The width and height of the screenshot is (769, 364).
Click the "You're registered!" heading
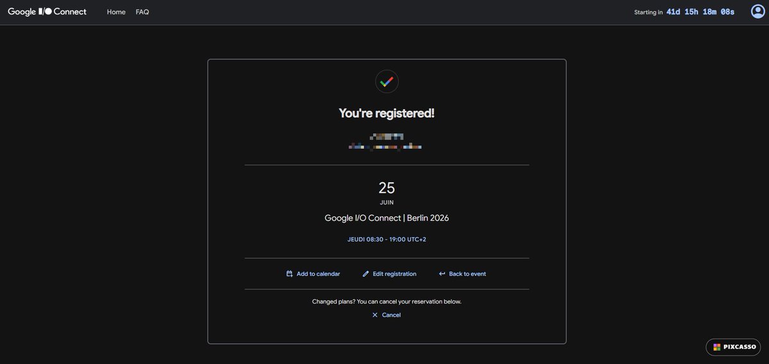(387, 113)
